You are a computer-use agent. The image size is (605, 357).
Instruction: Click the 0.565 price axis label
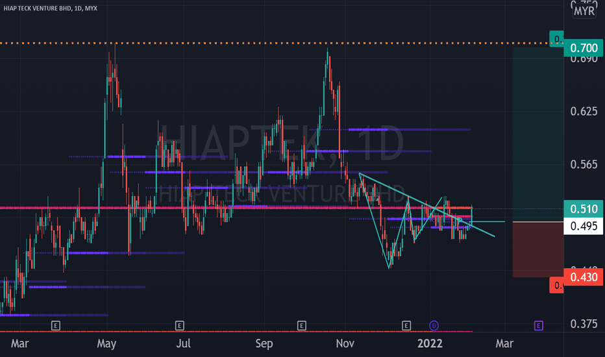pyautogui.click(x=584, y=164)
